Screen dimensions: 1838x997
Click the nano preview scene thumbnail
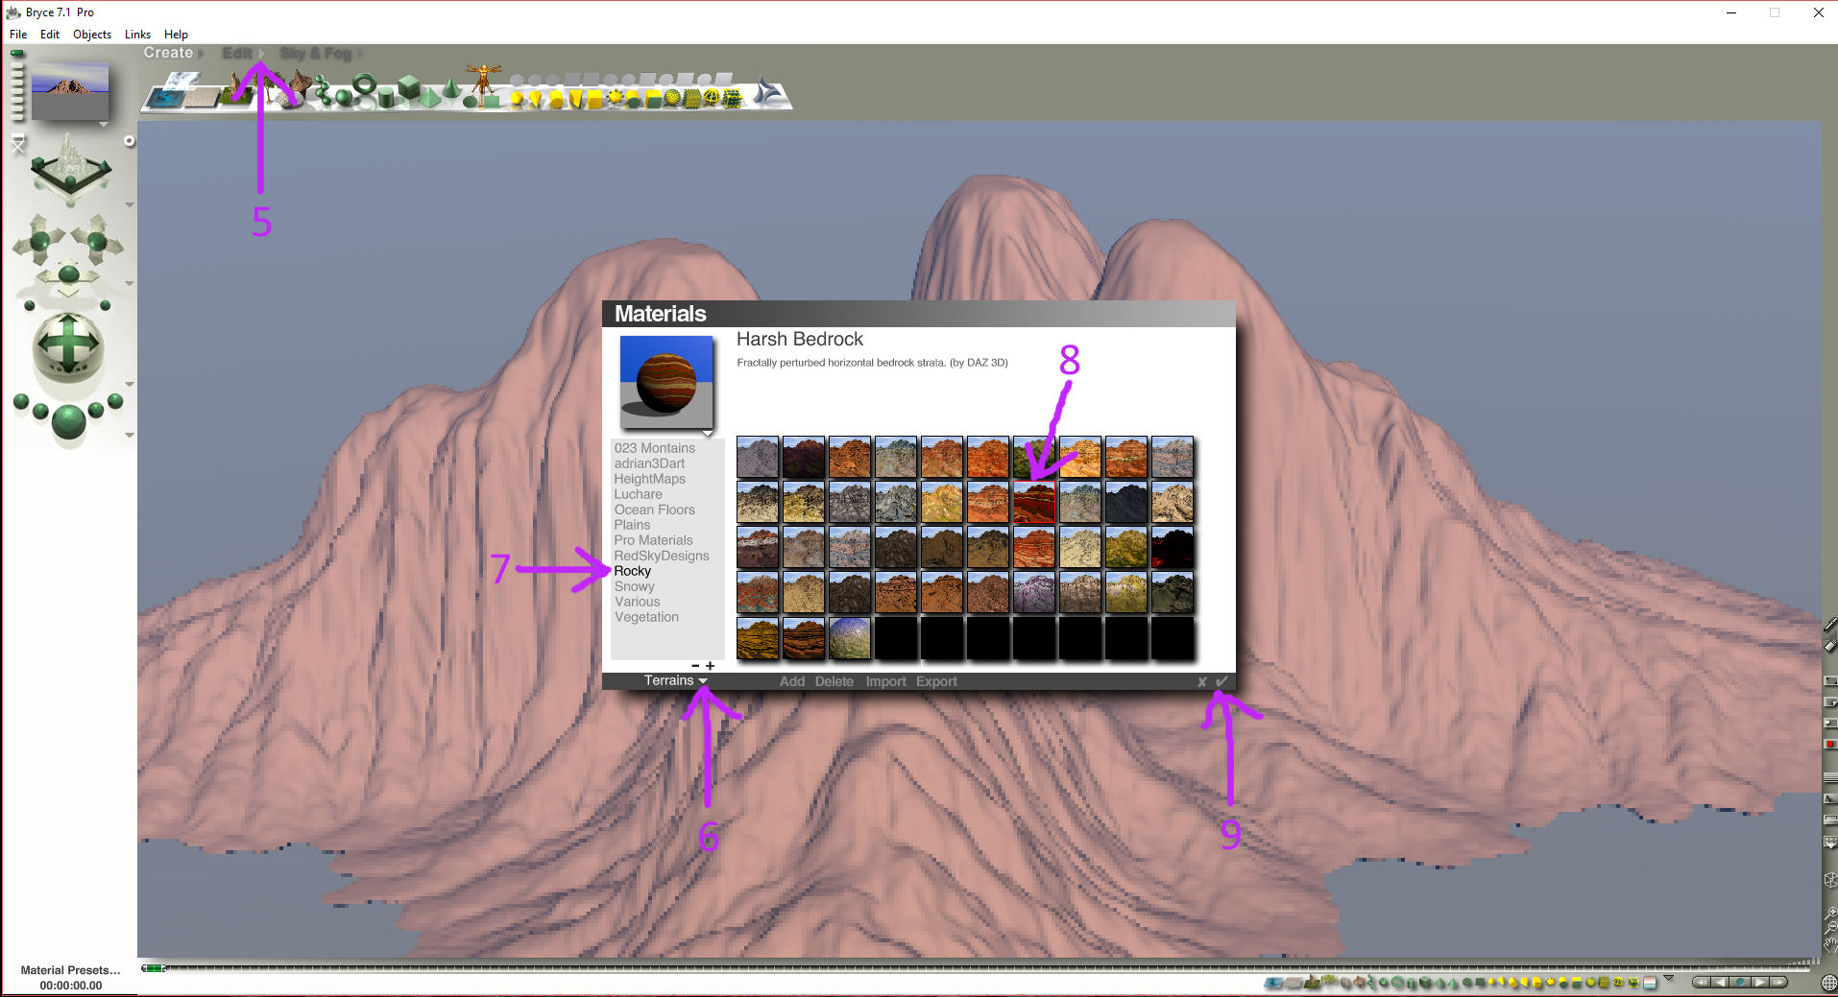point(70,91)
